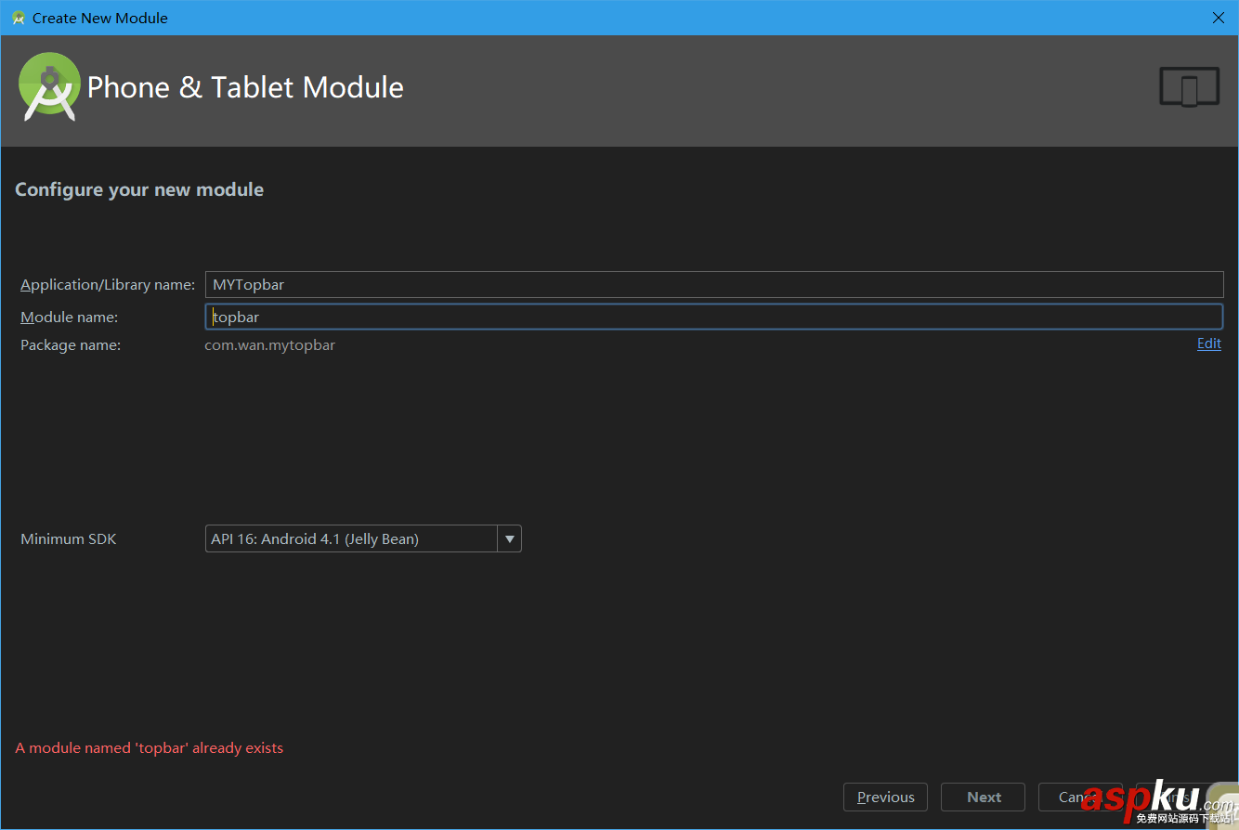The height and width of the screenshot is (830, 1239).
Task: Click the Minimum SDK dropdown arrow button
Action: pyautogui.click(x=509, y=538)
